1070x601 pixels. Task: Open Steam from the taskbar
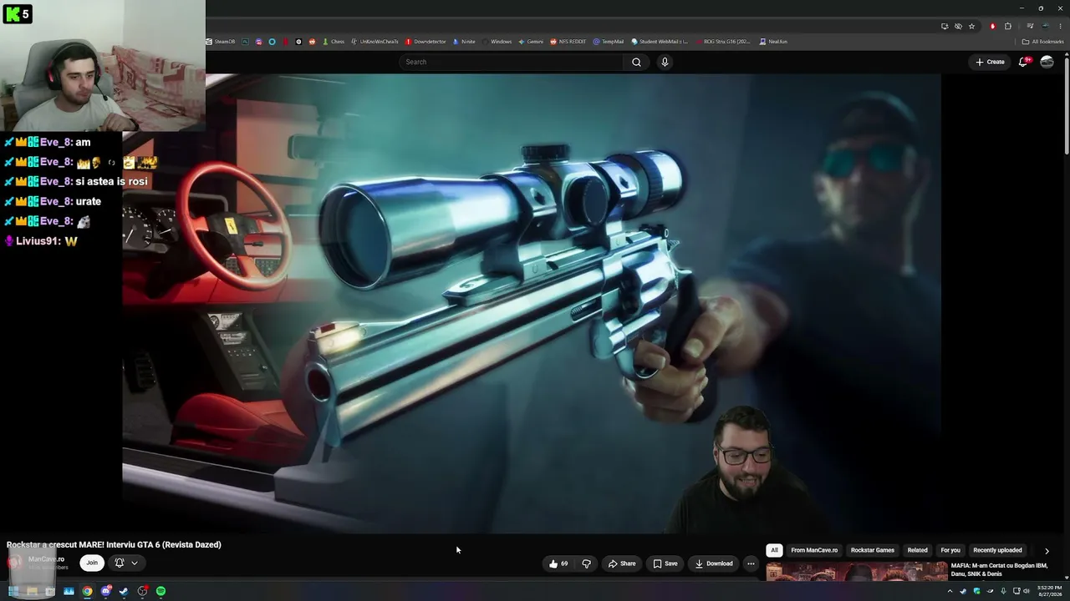click(x=124, y=591)
